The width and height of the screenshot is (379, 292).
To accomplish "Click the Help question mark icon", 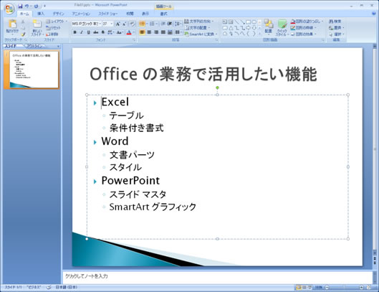I will [374, 14].
